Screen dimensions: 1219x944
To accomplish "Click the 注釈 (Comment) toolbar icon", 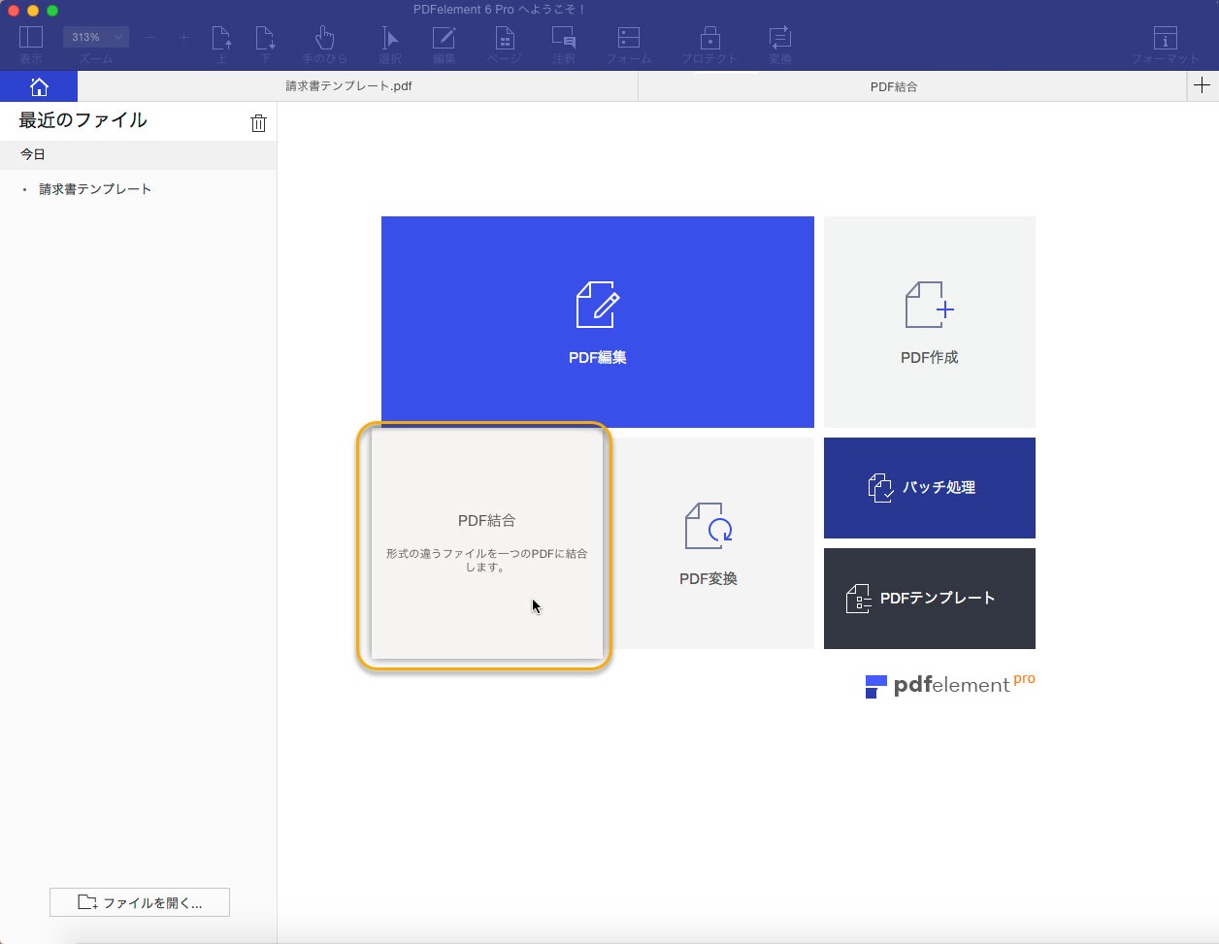I will coord(563,41).
